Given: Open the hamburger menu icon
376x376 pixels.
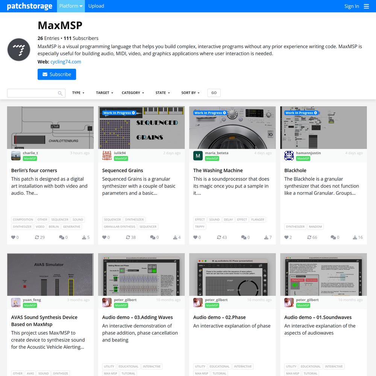Looking at the screenshot, I should click(366, 6).
